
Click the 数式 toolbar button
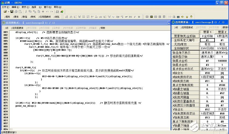coord(33,17)
